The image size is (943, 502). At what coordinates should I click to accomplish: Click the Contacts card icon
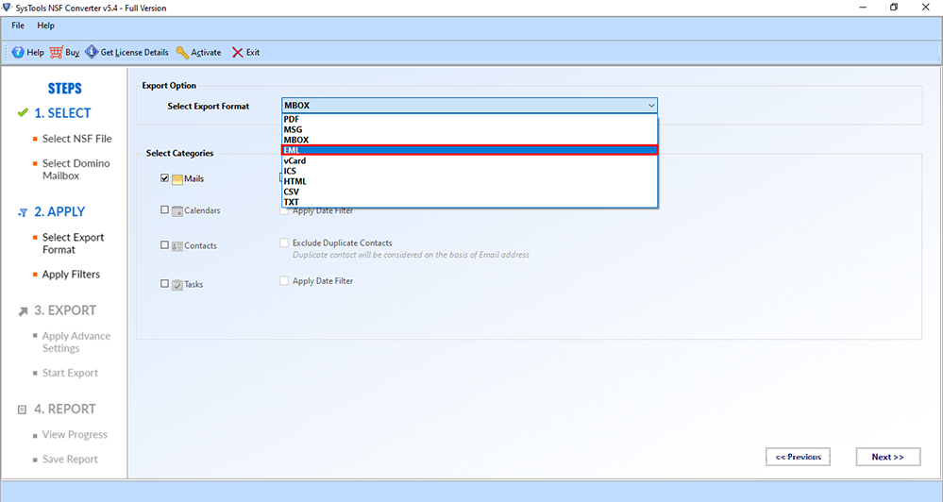pyautogui.click(x=177, y=246)
